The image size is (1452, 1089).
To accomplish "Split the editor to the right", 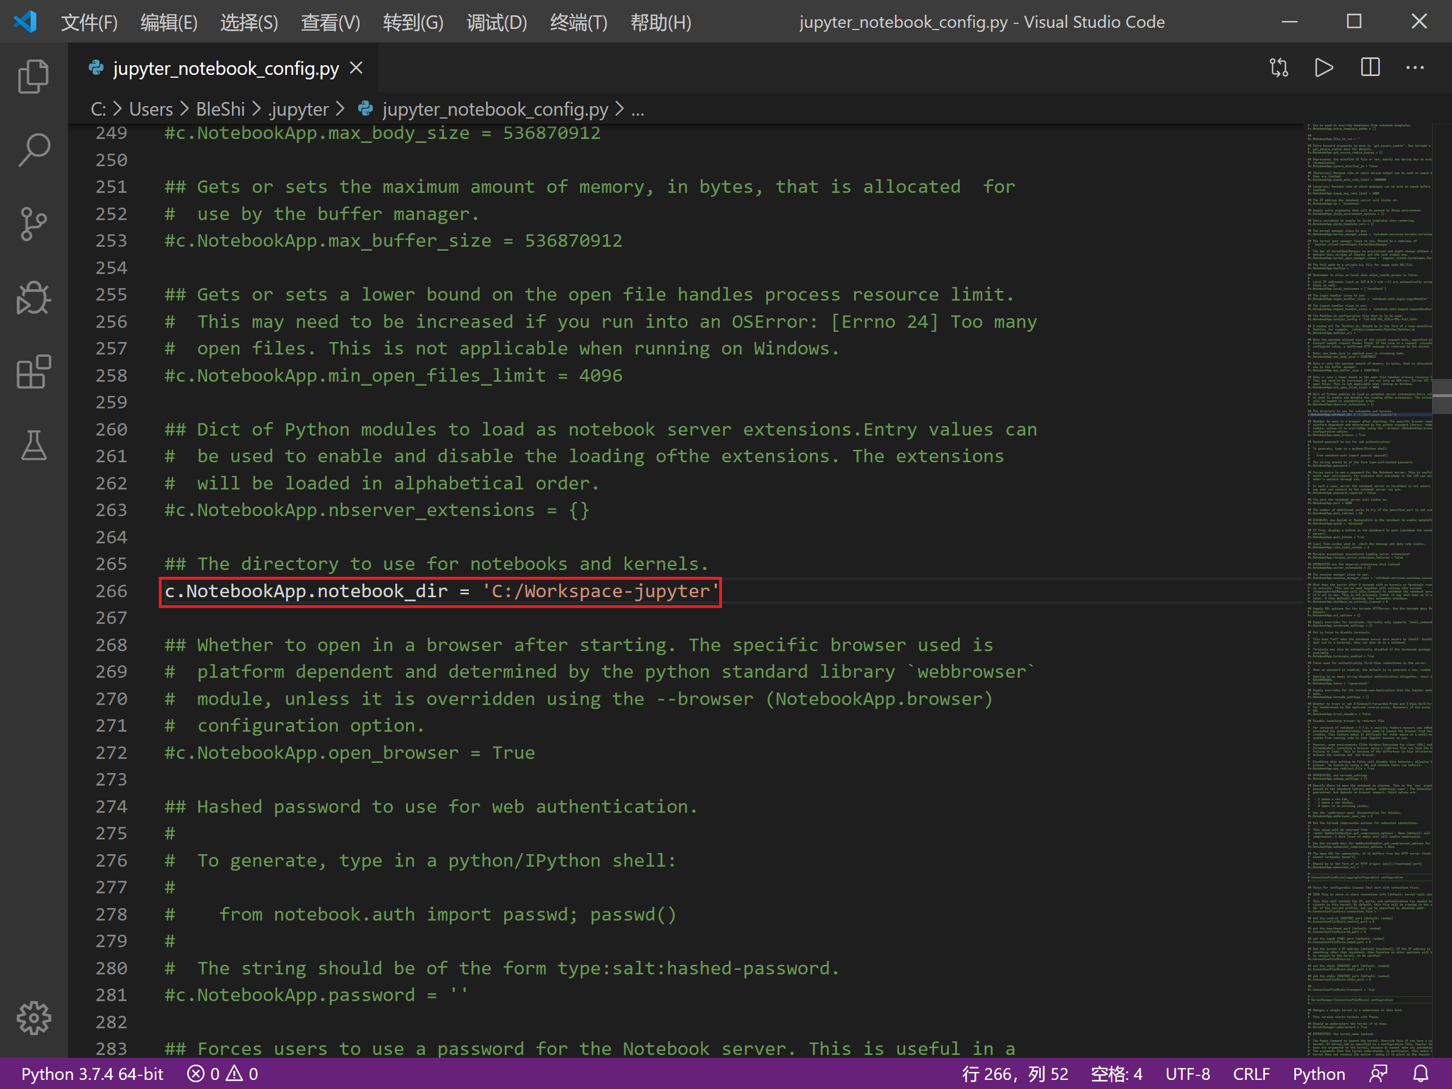I will tap(1370, 67).
